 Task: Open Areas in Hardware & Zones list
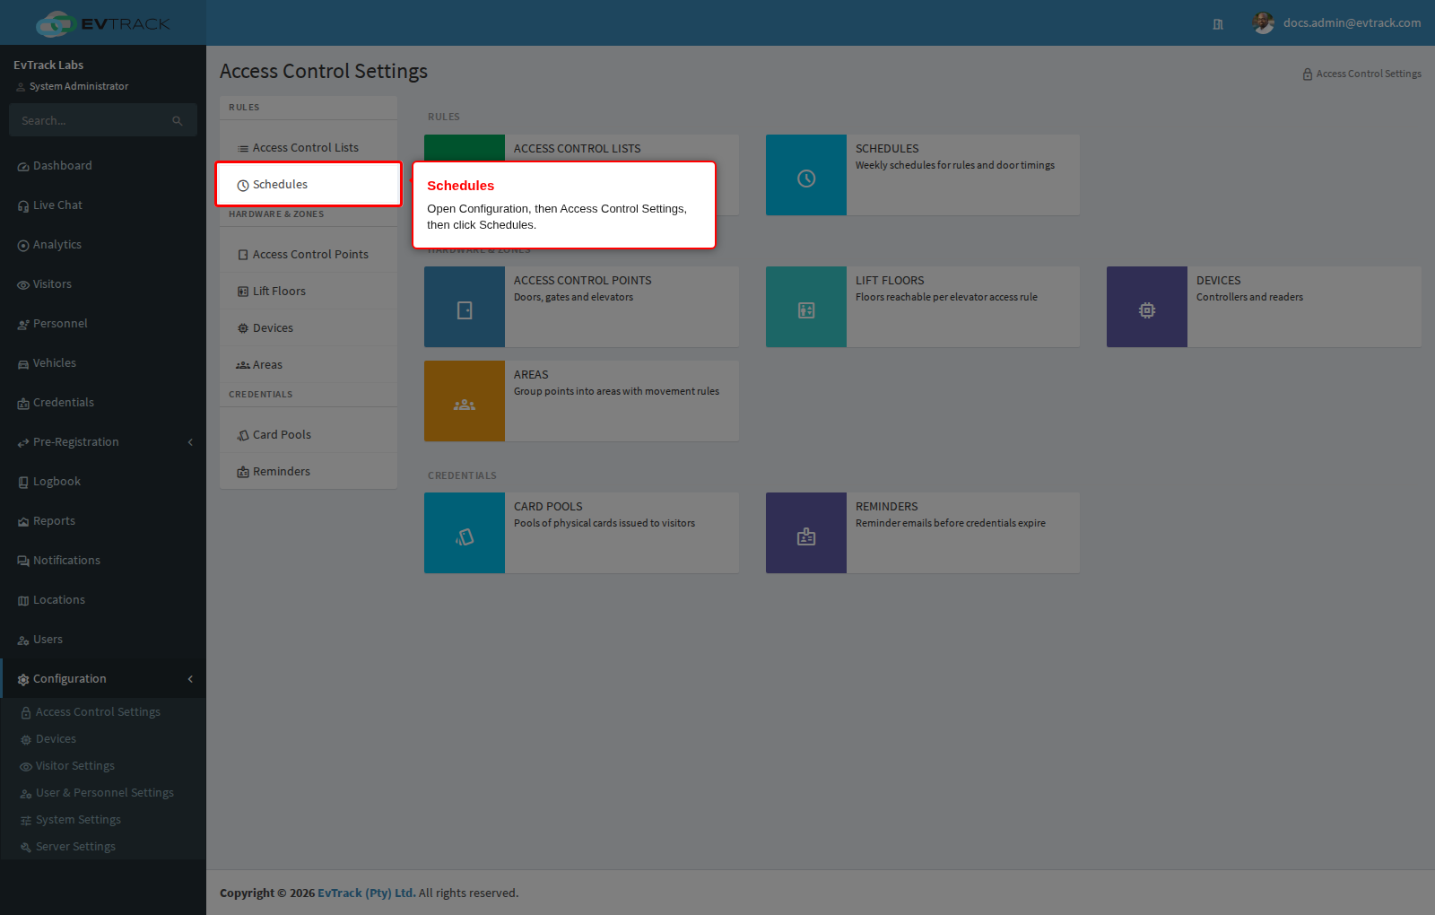309,365
